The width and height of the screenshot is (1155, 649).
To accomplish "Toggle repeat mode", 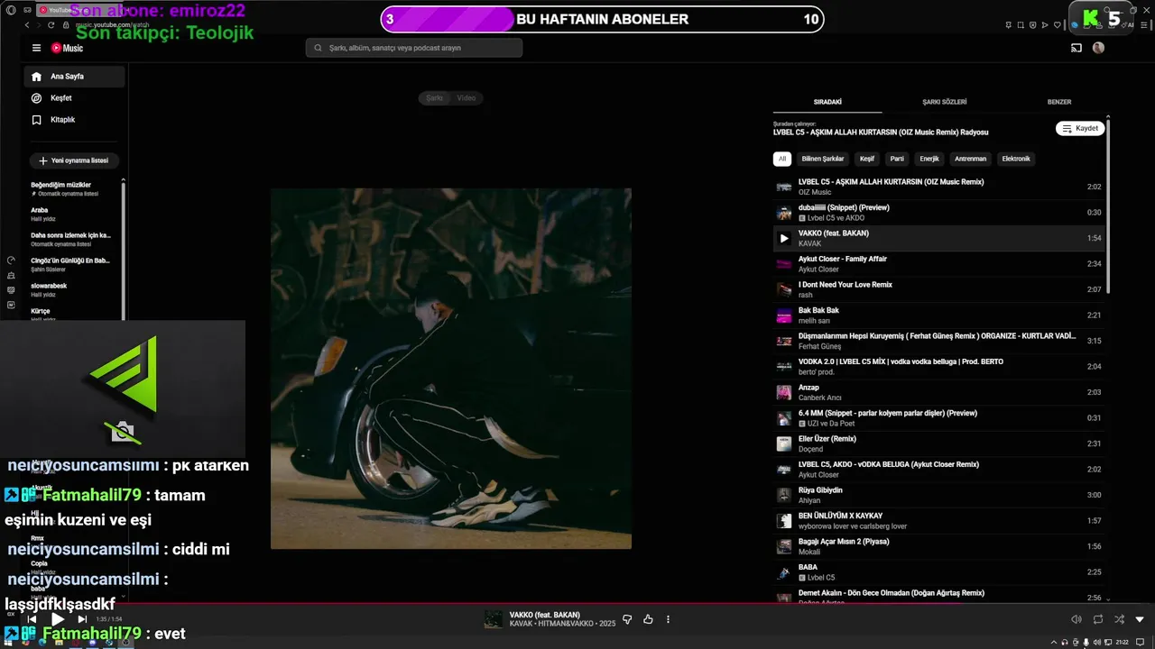I will tap(1098, 619).
